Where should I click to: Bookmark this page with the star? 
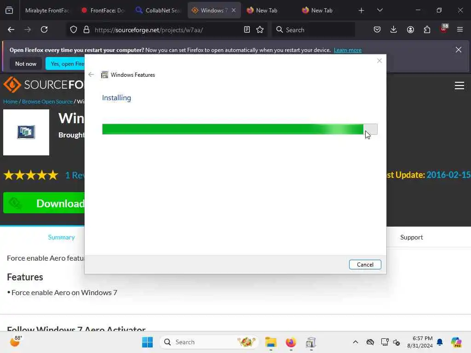[x=260, y=30]
